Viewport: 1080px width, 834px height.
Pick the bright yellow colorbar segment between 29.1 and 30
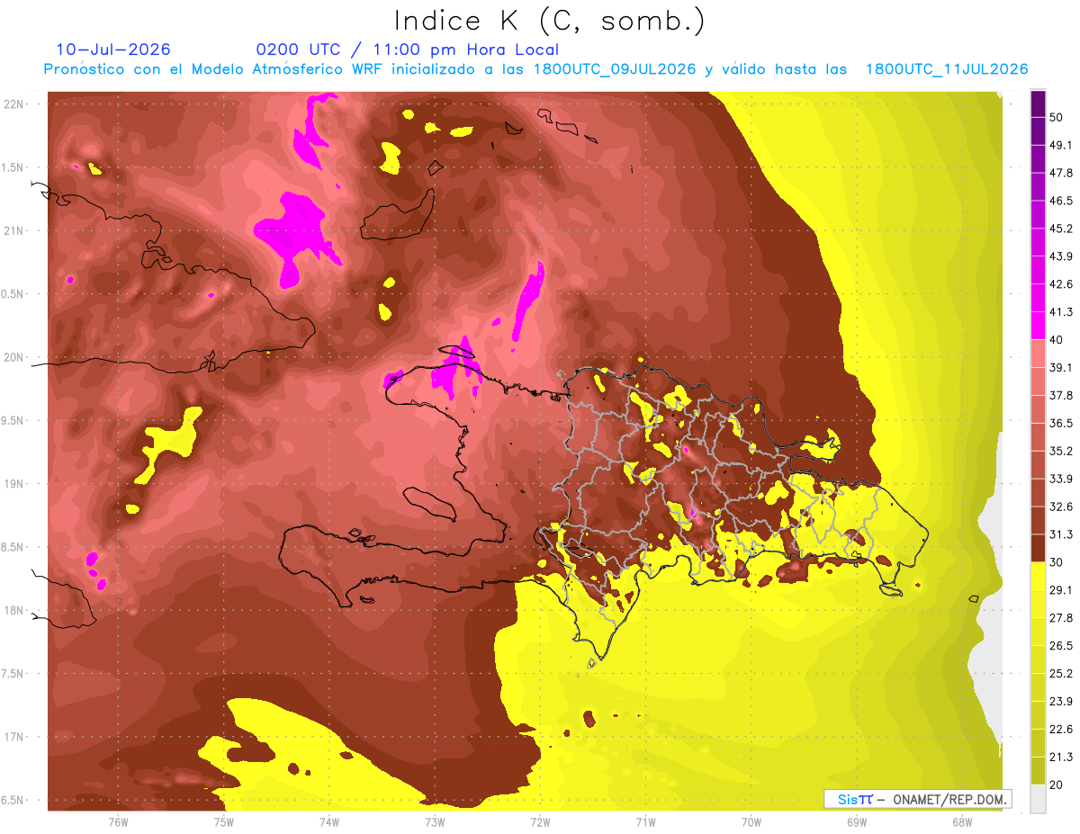1038,576
